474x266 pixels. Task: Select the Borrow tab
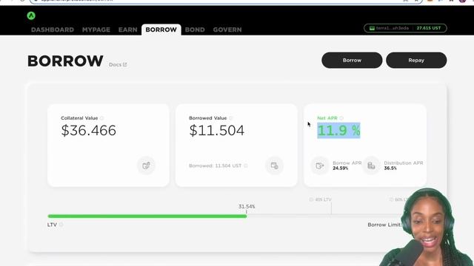[161, 30]
